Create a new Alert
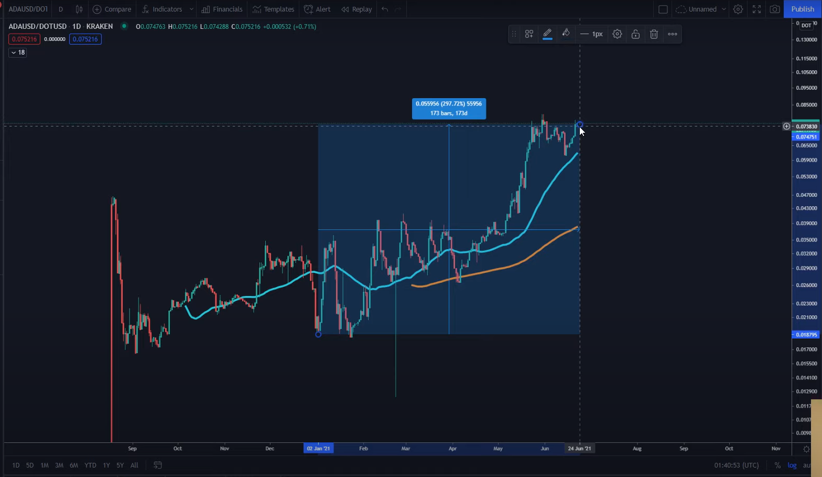Viewport: 822px width, 477px height. pos(317,9)
